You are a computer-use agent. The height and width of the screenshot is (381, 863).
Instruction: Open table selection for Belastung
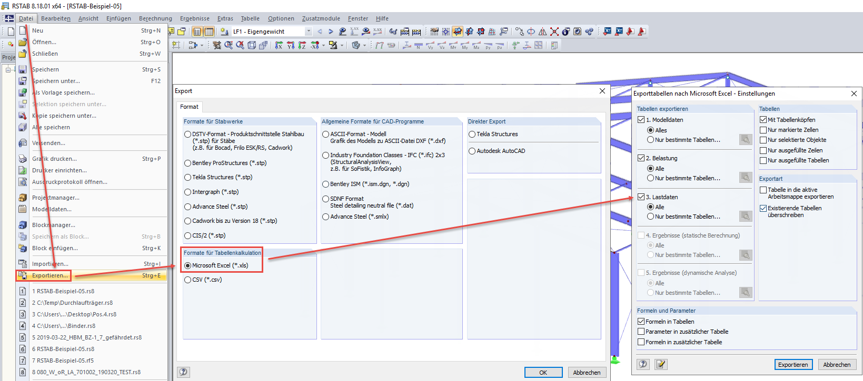point(745,178)
